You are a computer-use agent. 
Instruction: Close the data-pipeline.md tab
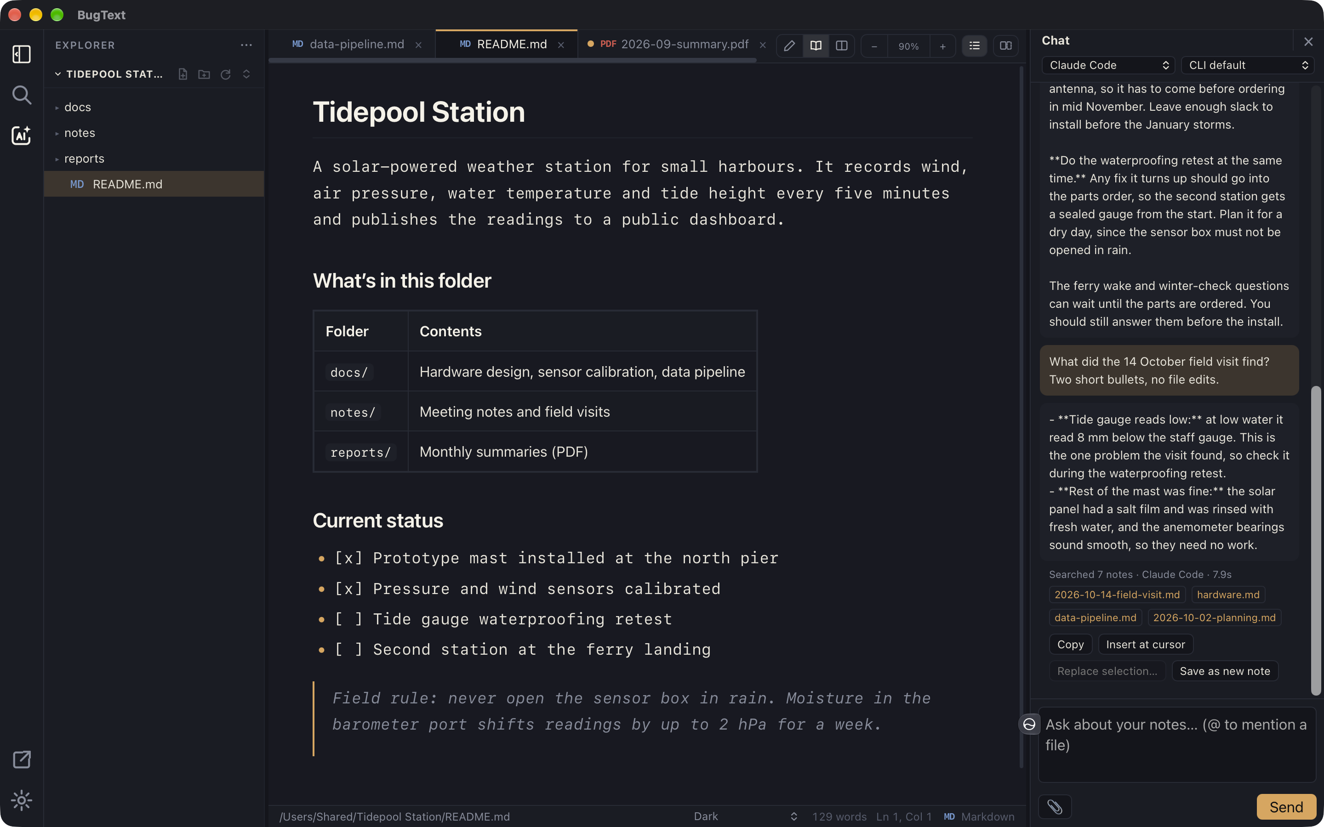[418, 45]
